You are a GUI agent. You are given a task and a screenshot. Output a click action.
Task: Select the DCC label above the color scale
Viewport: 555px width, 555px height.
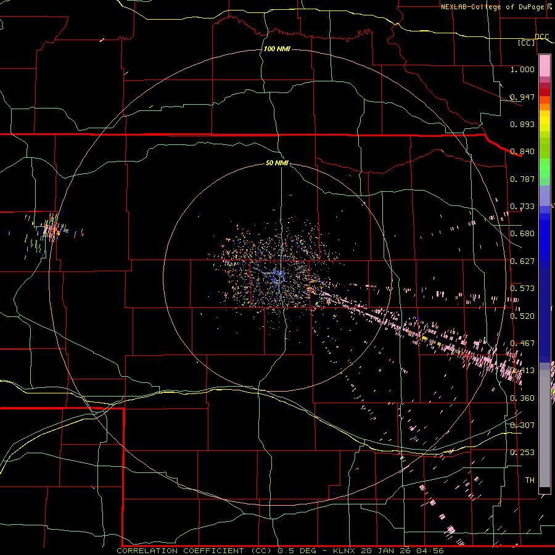coord(541,36)
